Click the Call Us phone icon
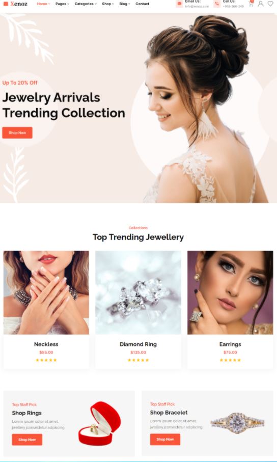 pyautogui.click(x=217, y=4)
